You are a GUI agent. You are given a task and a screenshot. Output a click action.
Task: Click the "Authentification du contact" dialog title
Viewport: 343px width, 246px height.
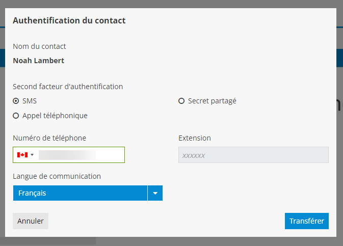click(x=69, y=21)
